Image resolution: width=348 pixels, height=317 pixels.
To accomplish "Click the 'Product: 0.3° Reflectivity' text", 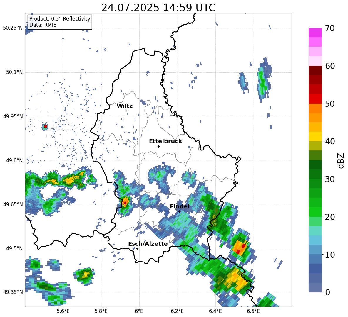I will 60,19.
